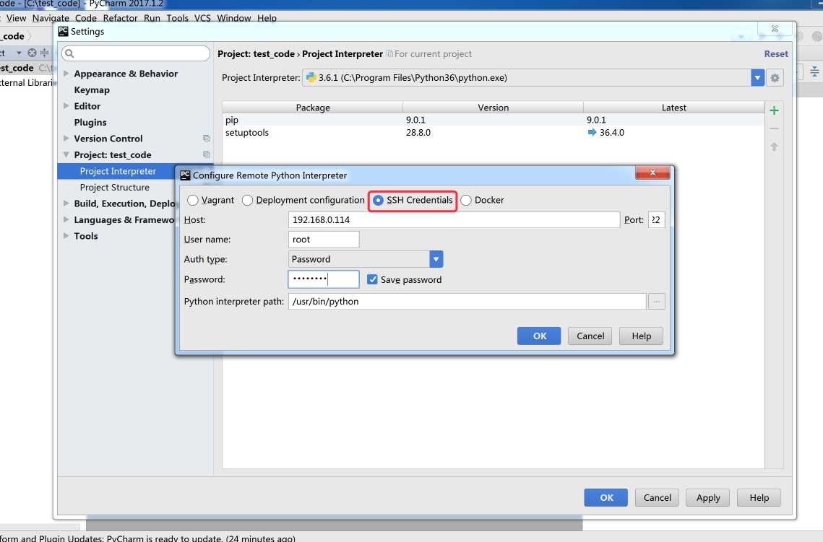The image size is (823, 542).
Task: Click Cancel in the Settings window
Action: [x=657, y=497]
